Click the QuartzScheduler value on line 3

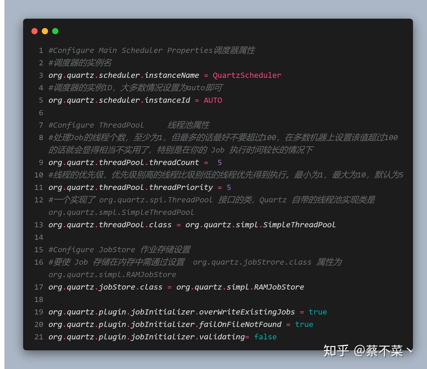(247, 75)
